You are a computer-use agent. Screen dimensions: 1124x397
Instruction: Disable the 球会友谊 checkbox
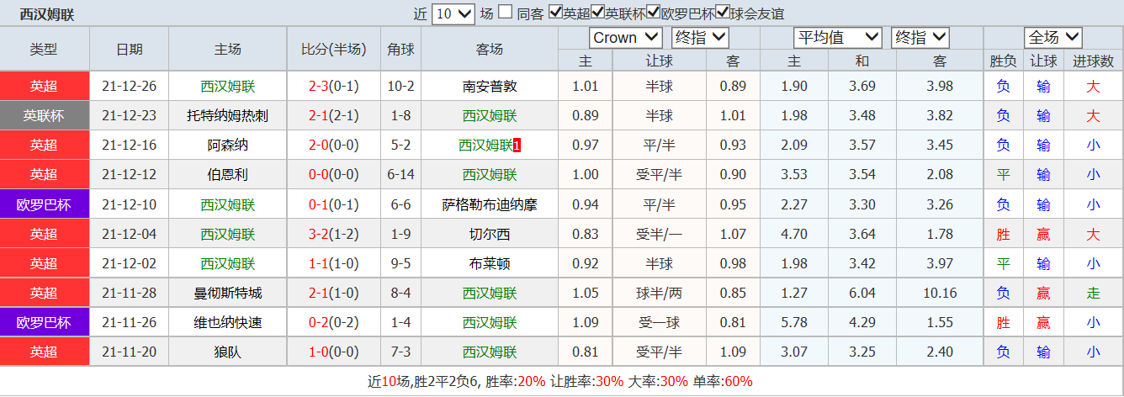pyautogui.click(x=722, y=13)
